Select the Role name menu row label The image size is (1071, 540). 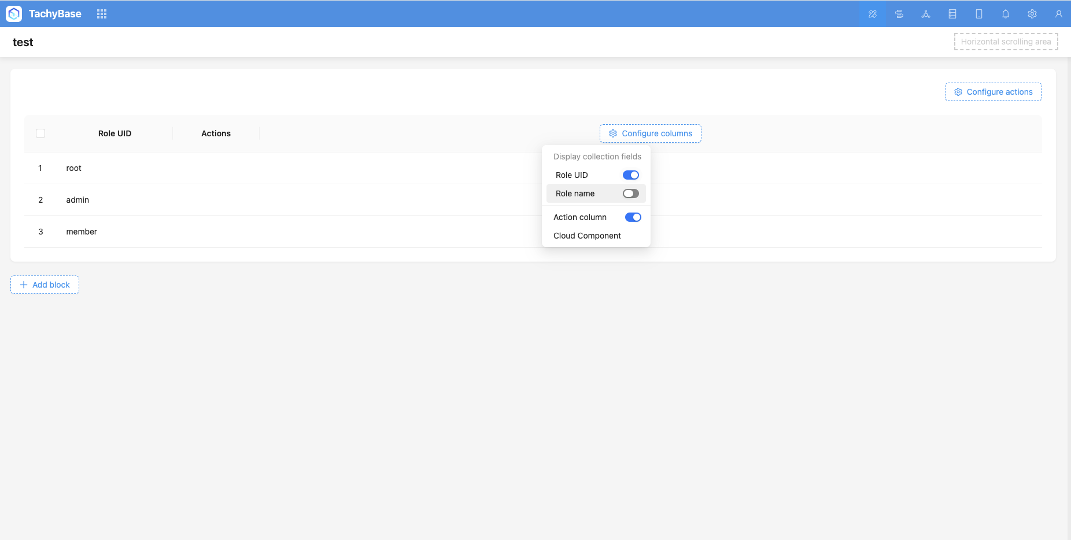(x=575, y=193)
